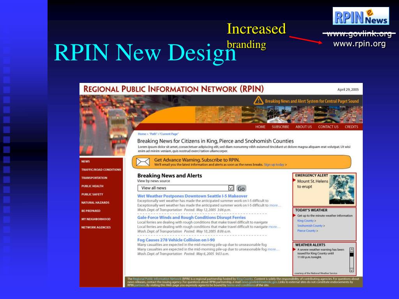Open the CREDITS nav item

(x=351, y=127)
